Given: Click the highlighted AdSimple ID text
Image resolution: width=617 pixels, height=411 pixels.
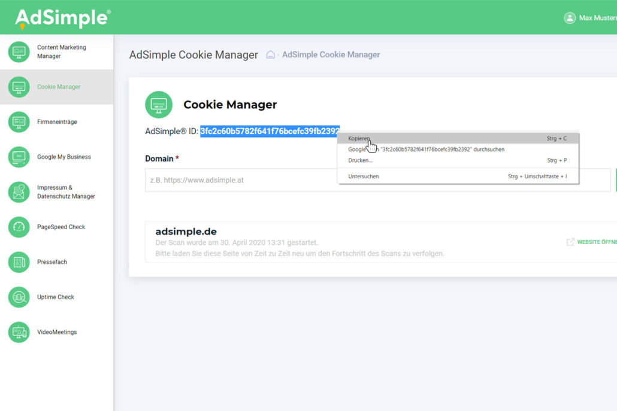Looking at the screenshot, I should pyautogui.click(x=270, y=131).
